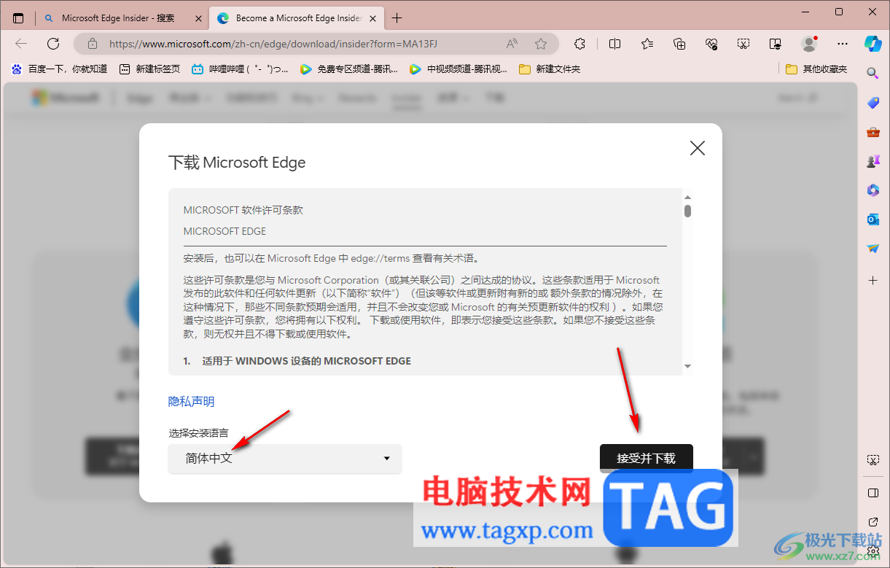Switch to Microsoft Edge Insider search tab
The image size is (890, 568).
coord(124,18)
